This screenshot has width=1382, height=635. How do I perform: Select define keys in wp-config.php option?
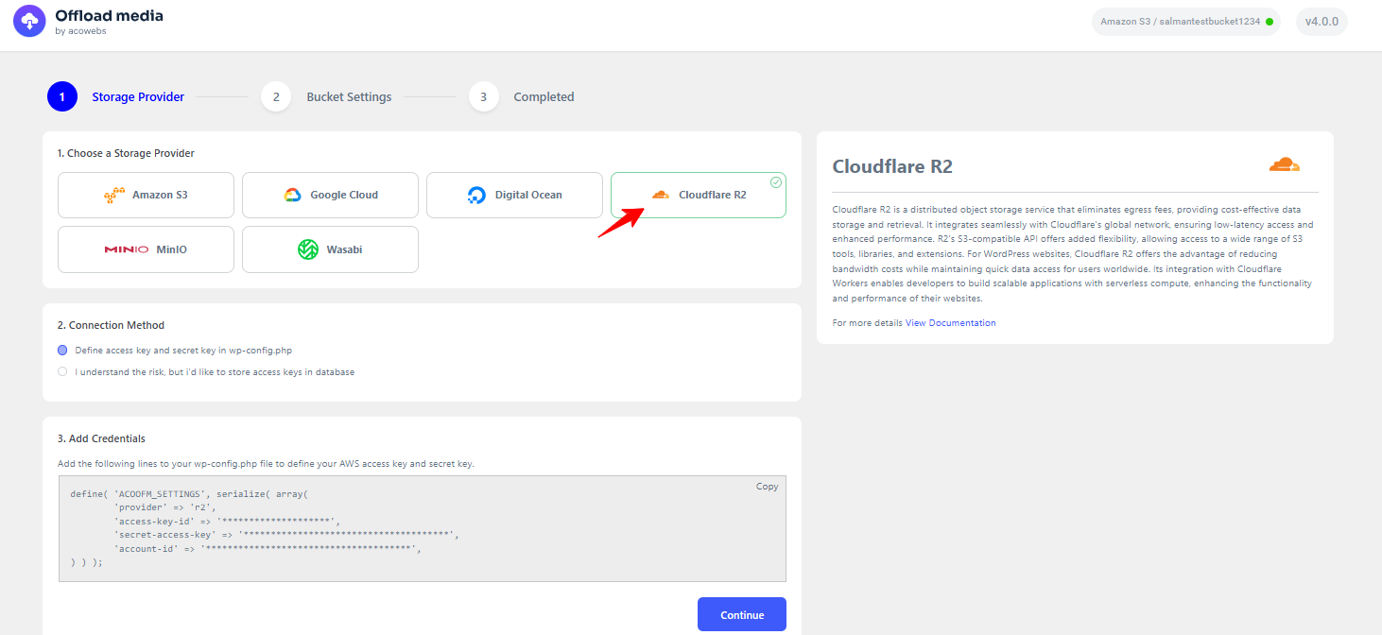(x=62, y=350)
